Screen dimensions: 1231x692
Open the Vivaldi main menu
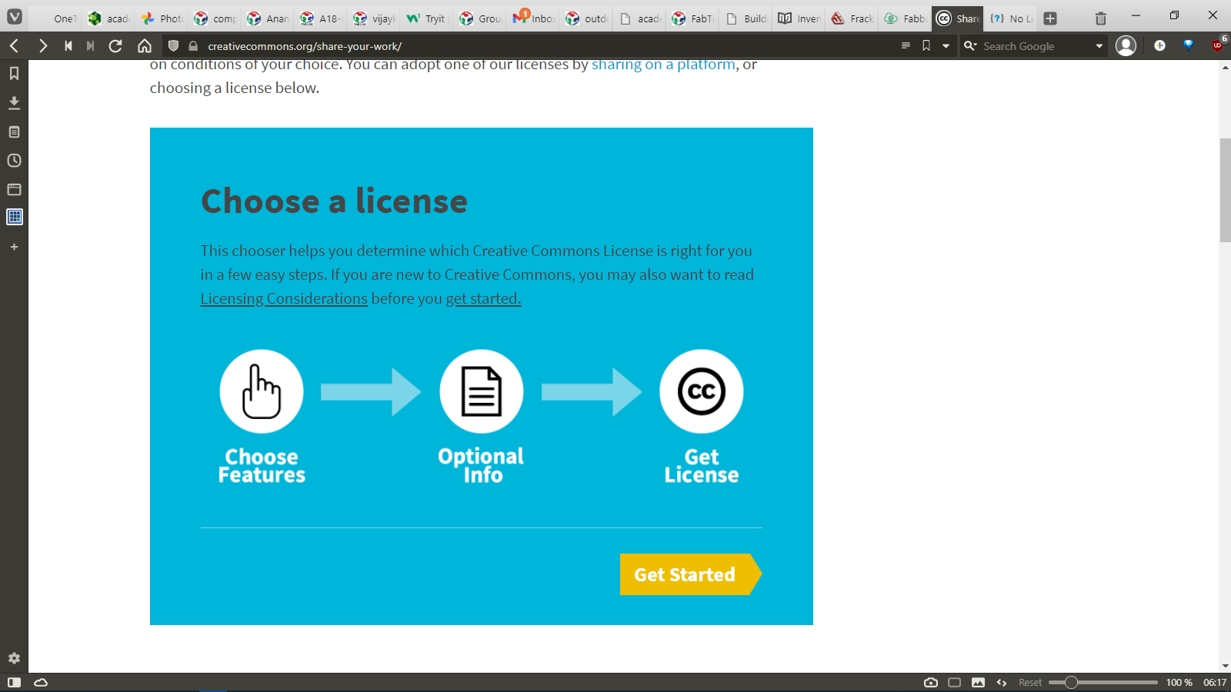[x=15, y=16]
